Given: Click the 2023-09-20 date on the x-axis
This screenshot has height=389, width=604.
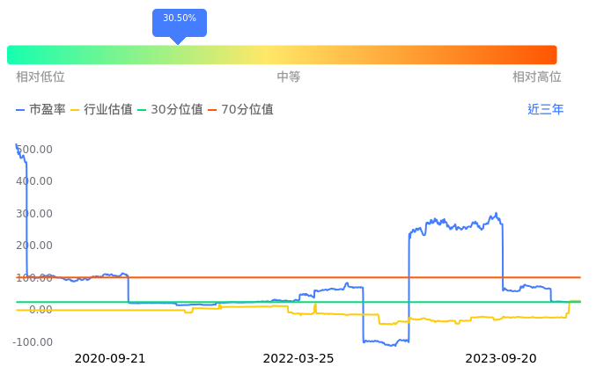Looking at the screenshot, I should pyautogui.click(x=500, y=358).
